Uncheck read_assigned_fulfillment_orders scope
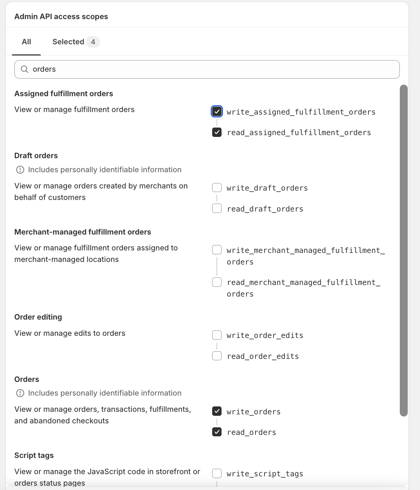The height and width of the screenshot is (490, 420). [x=217, y=133]
